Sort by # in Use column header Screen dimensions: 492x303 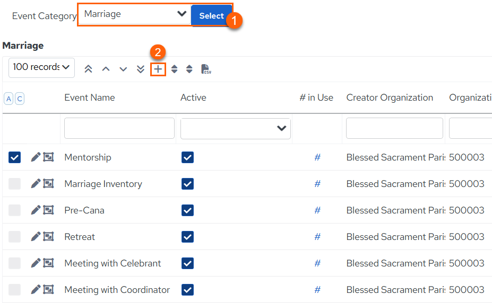(x=316, y=97)
